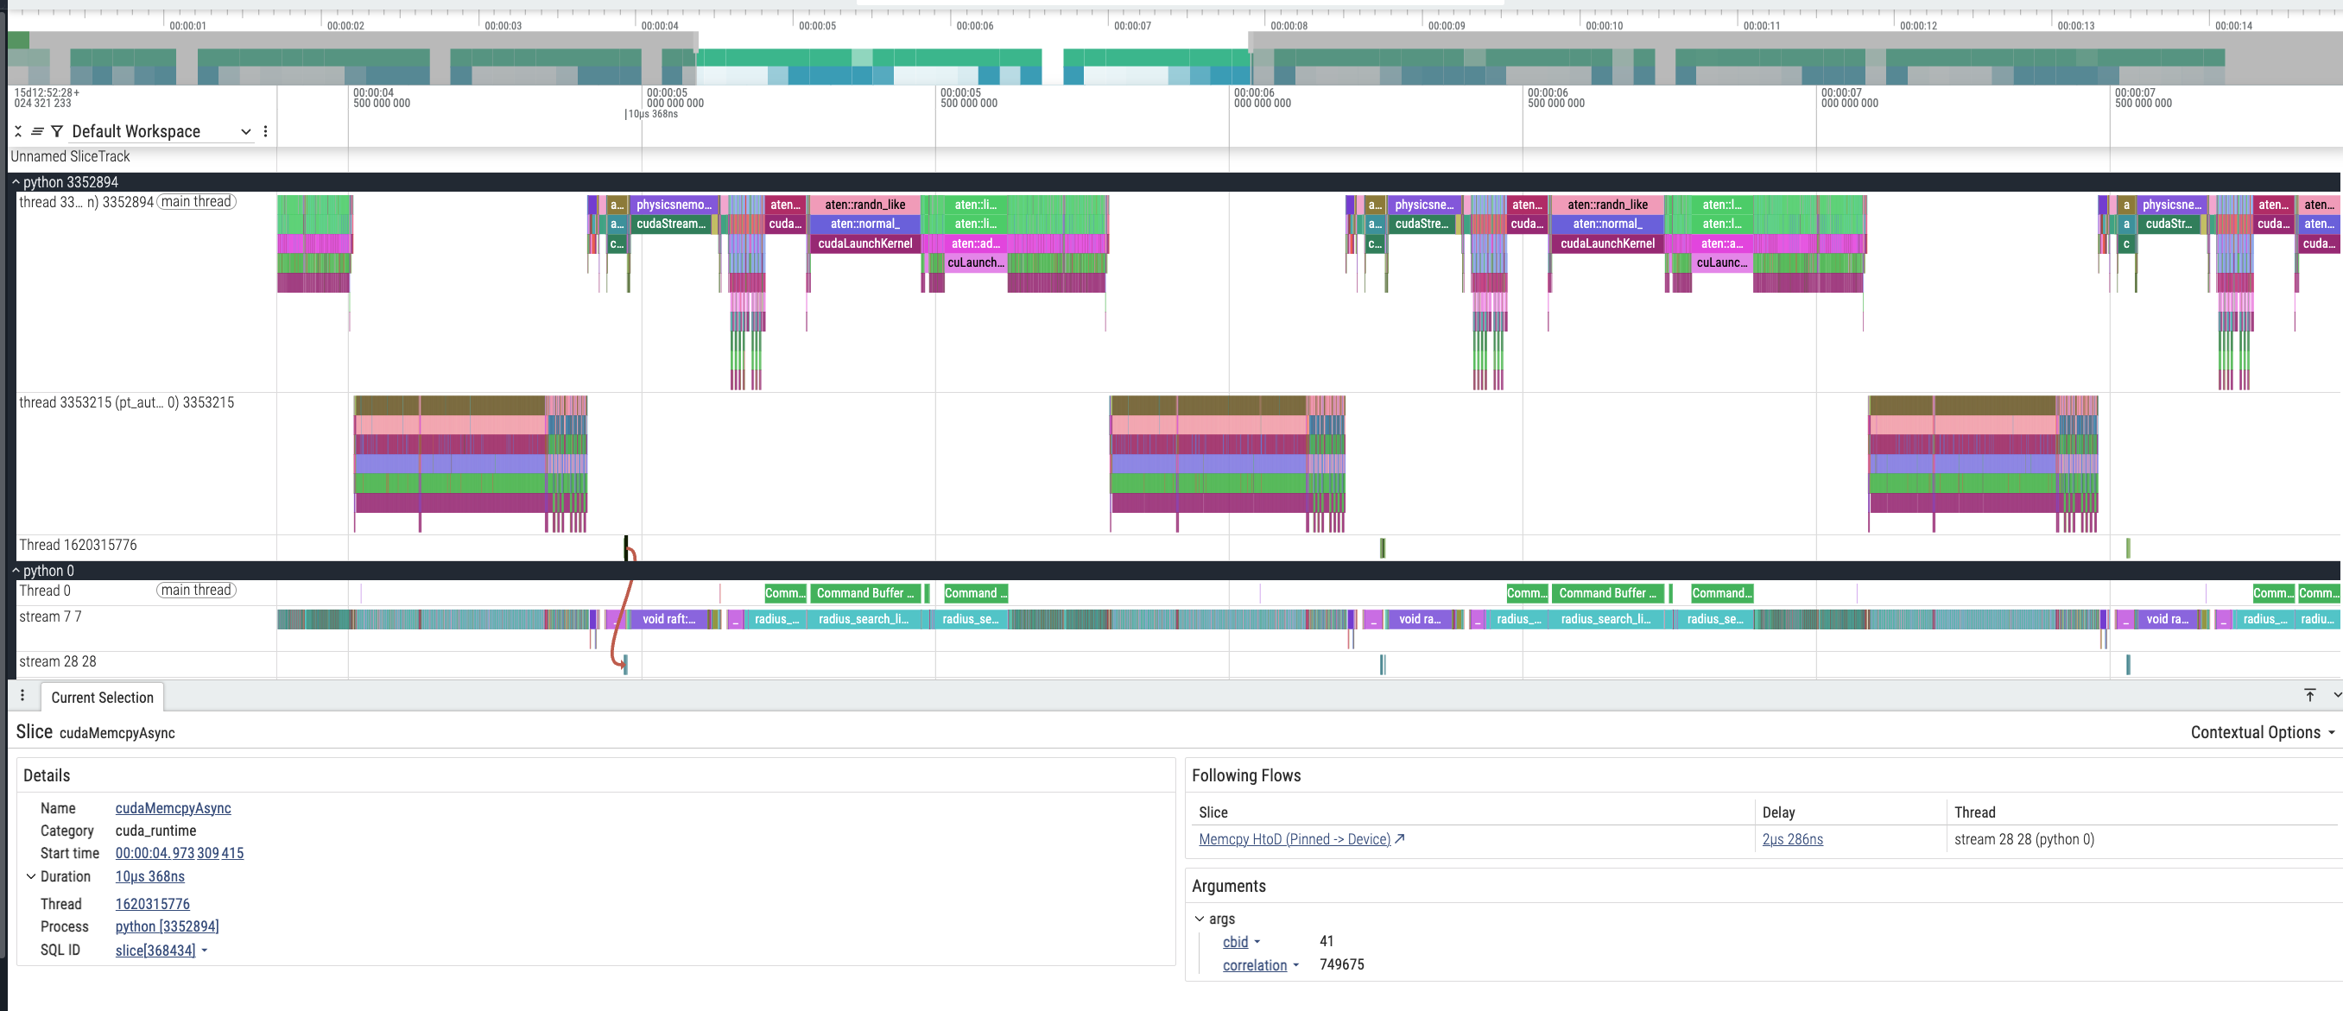The height and width of the screenshot is (1011, 2343).
Task: Open the cbid argument dropdown menu
Action: (1257, 943)
